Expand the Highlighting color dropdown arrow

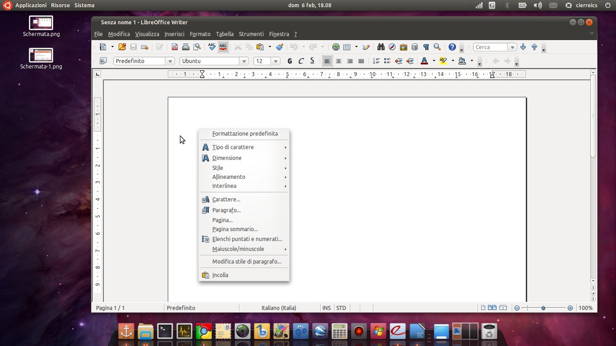453,61
